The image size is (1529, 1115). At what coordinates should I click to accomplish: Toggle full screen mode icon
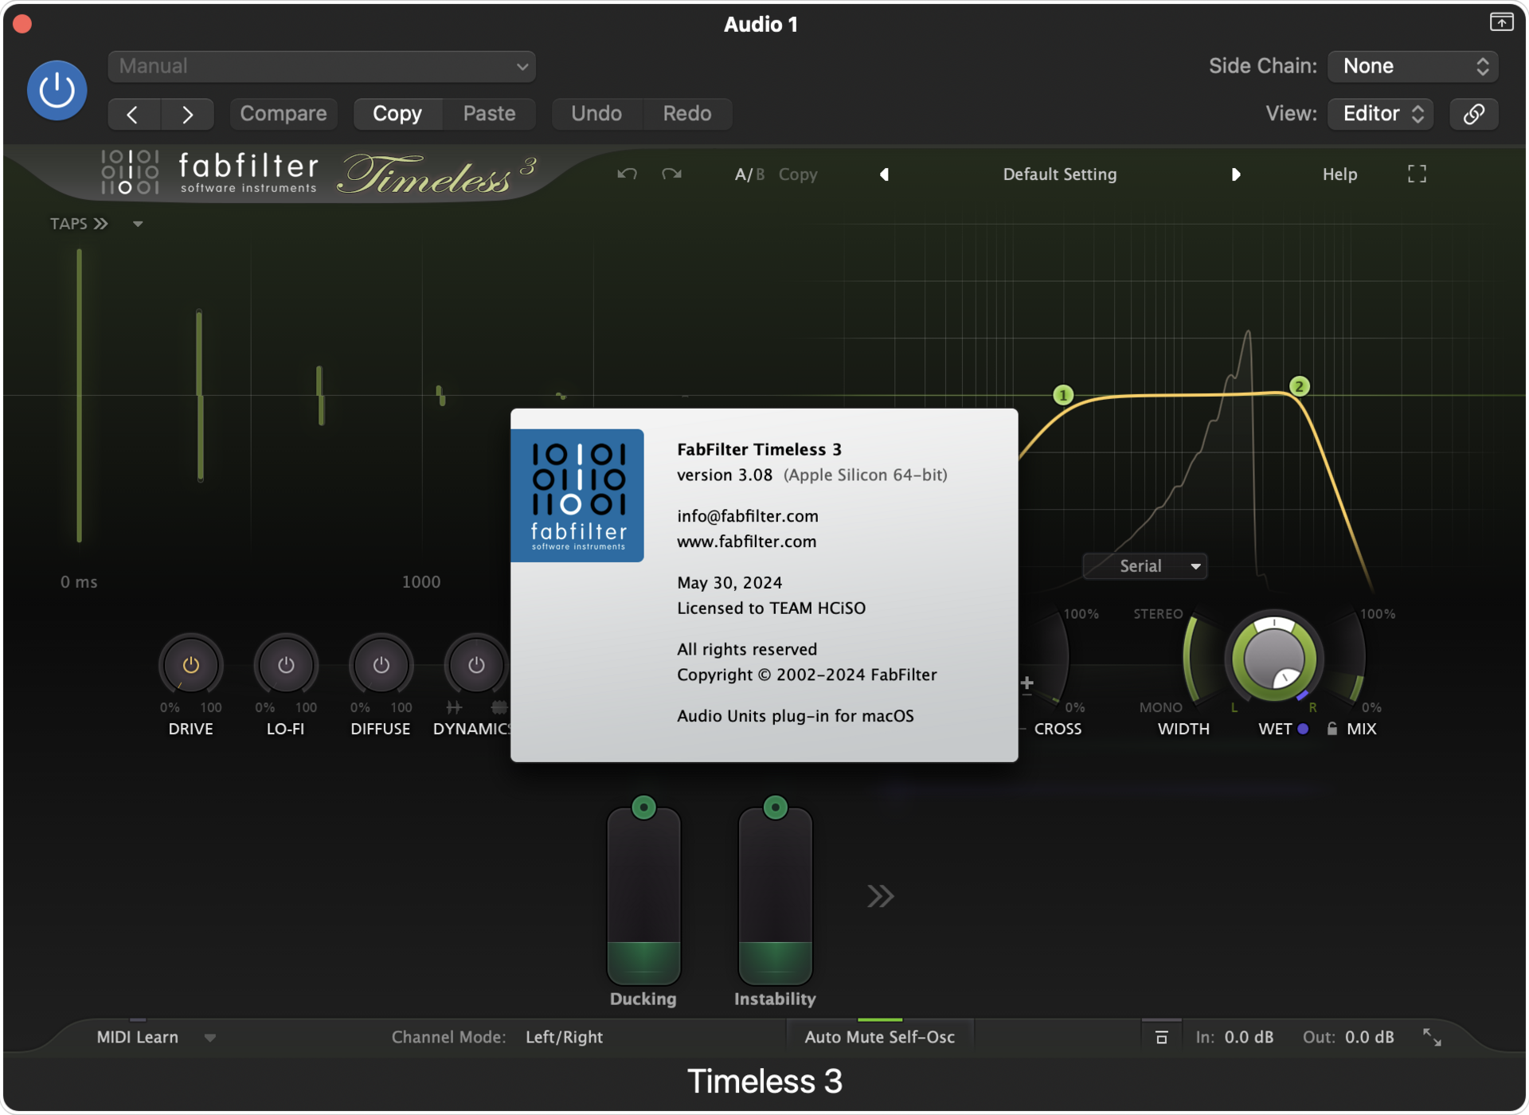click(x=1417, y=174)
